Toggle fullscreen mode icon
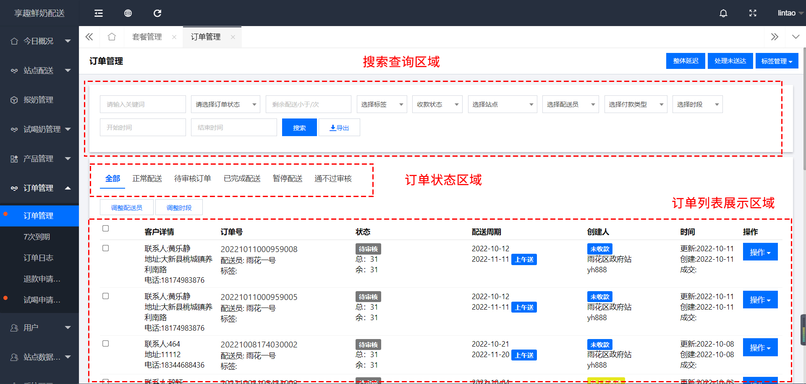 (x=753, y=13)
